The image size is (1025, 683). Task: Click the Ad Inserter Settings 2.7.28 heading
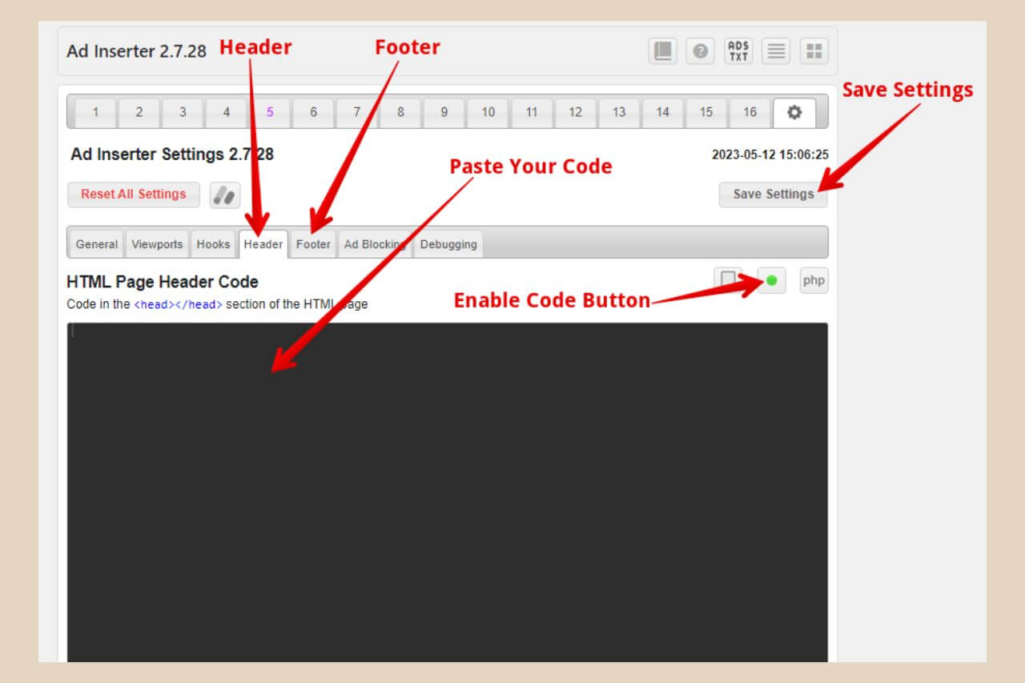click(x=172, y=155)
